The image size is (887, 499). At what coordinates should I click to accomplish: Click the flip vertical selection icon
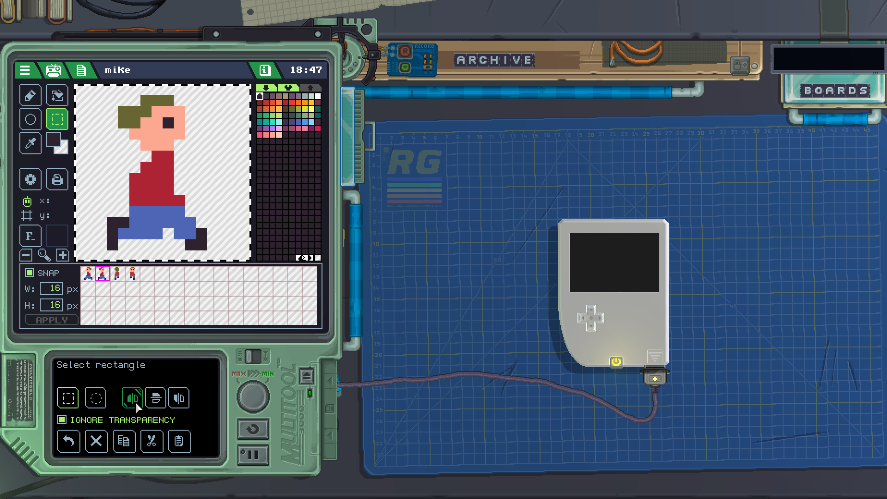(156, 398)
